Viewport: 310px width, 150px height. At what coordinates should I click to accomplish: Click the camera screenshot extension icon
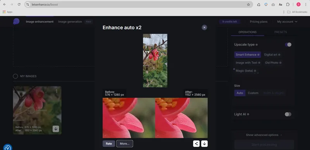(x=273, y=5)
